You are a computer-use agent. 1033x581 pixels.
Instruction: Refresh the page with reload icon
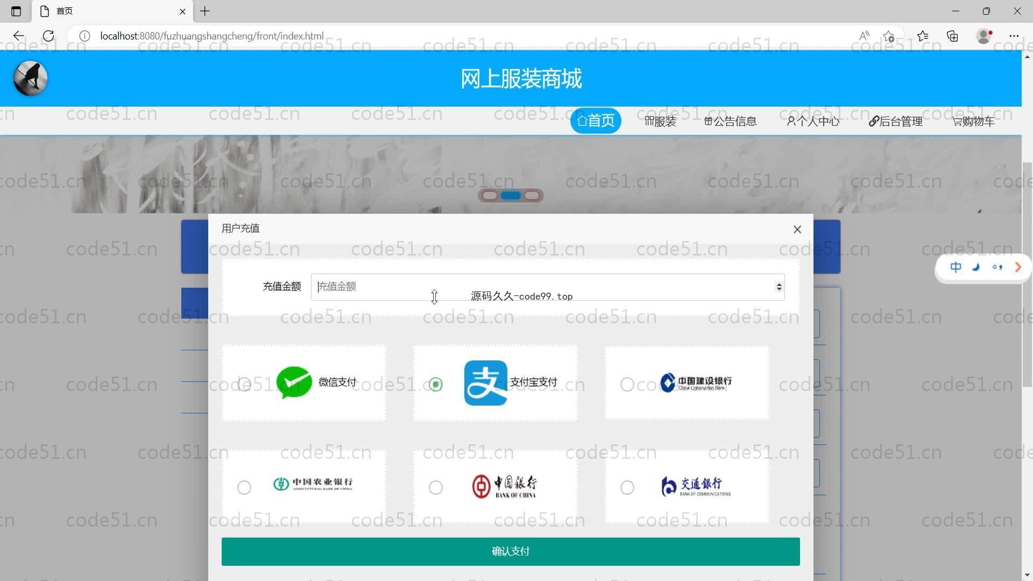pyautogui.click(x=48, y=36)
